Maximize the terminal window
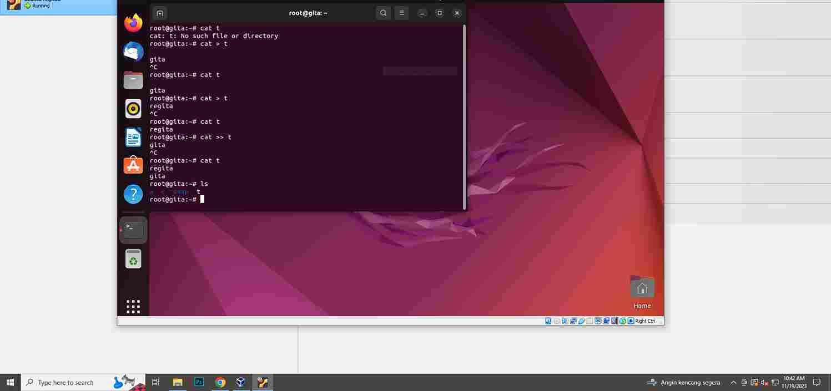The height and width of the screenshot is (391, 831). pos(440,13)
